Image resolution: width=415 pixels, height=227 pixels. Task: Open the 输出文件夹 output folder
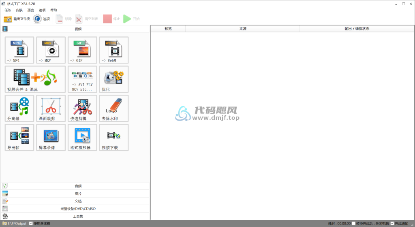coord(17,19)
